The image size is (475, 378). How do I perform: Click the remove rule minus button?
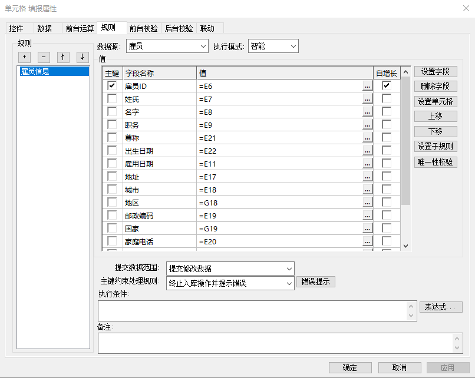click(44, 57)
